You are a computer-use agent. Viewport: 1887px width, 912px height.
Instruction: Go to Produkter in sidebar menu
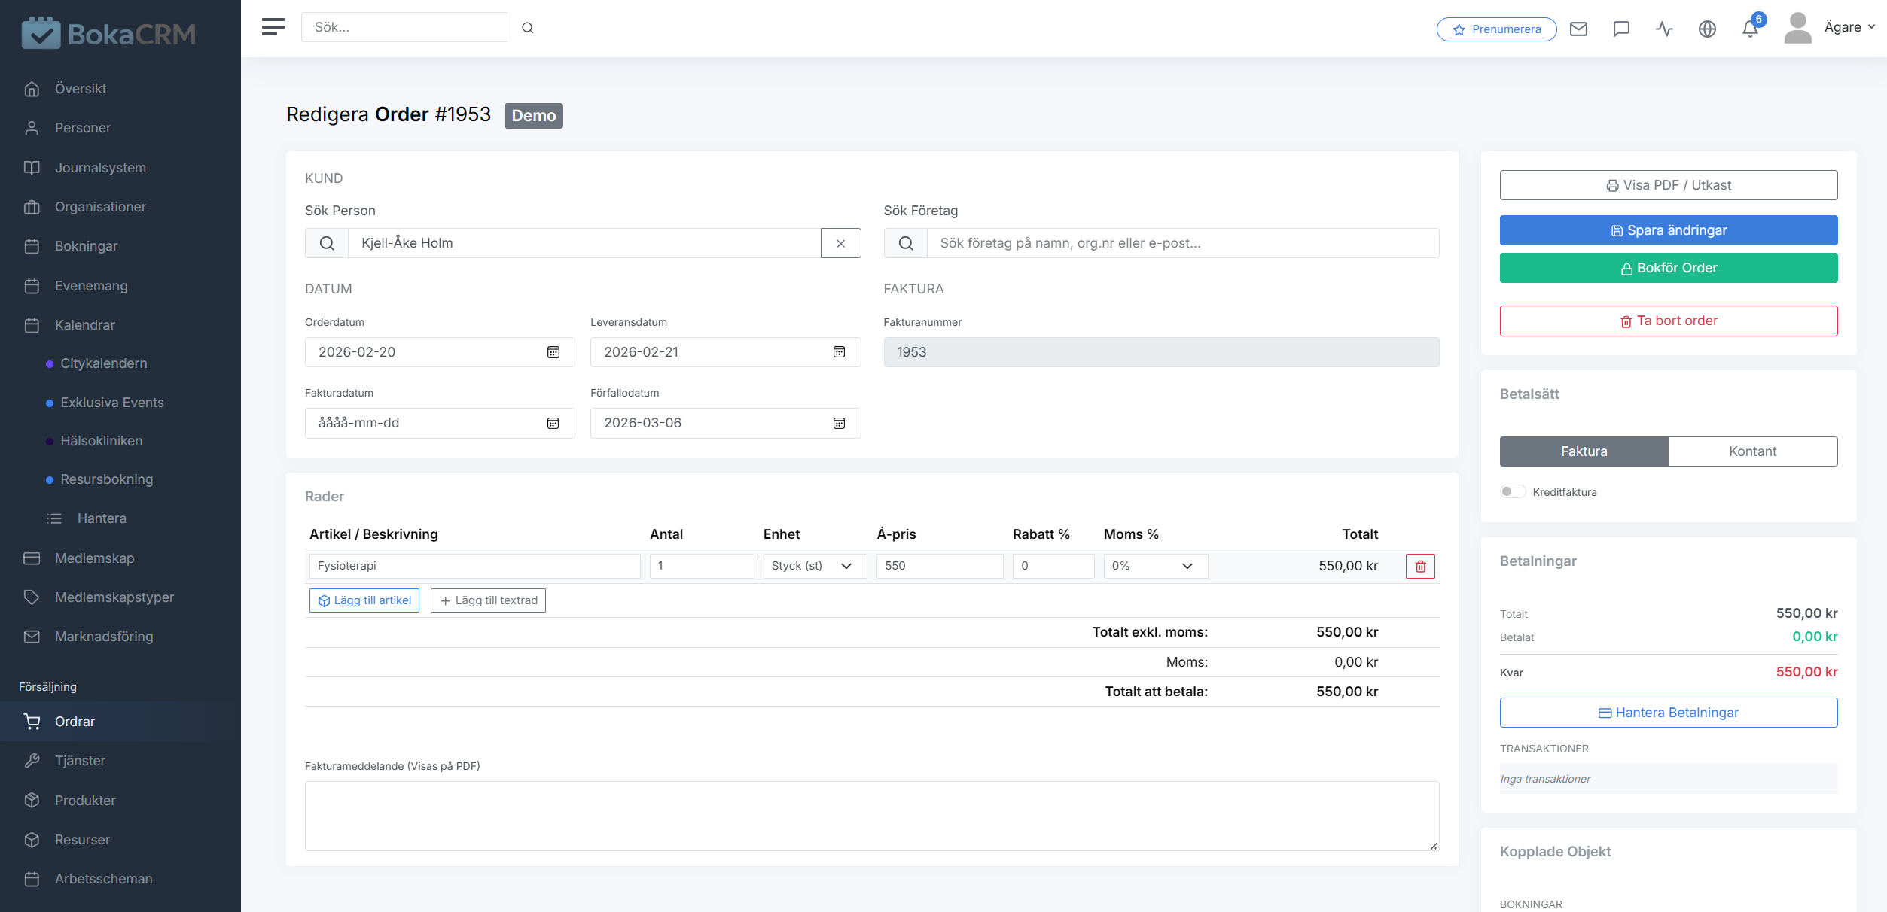tap(85, 801)
